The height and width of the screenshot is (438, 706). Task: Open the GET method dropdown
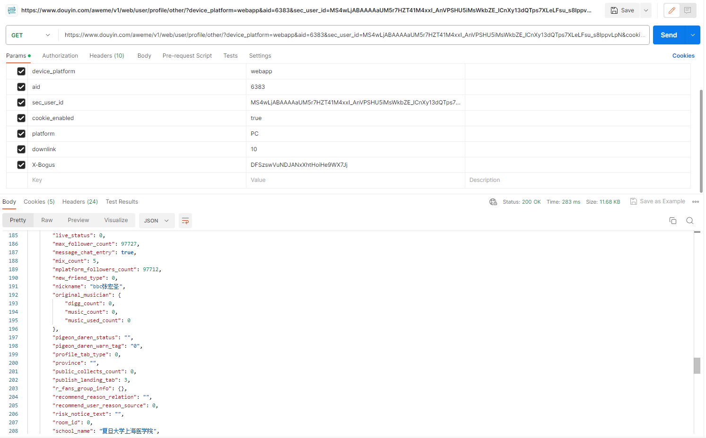(31, 35)
